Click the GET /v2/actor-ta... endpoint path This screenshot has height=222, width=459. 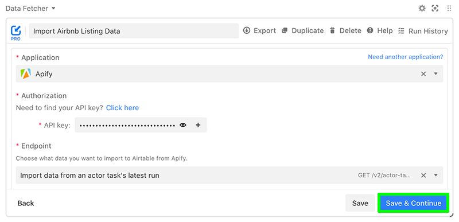point(384,176)
